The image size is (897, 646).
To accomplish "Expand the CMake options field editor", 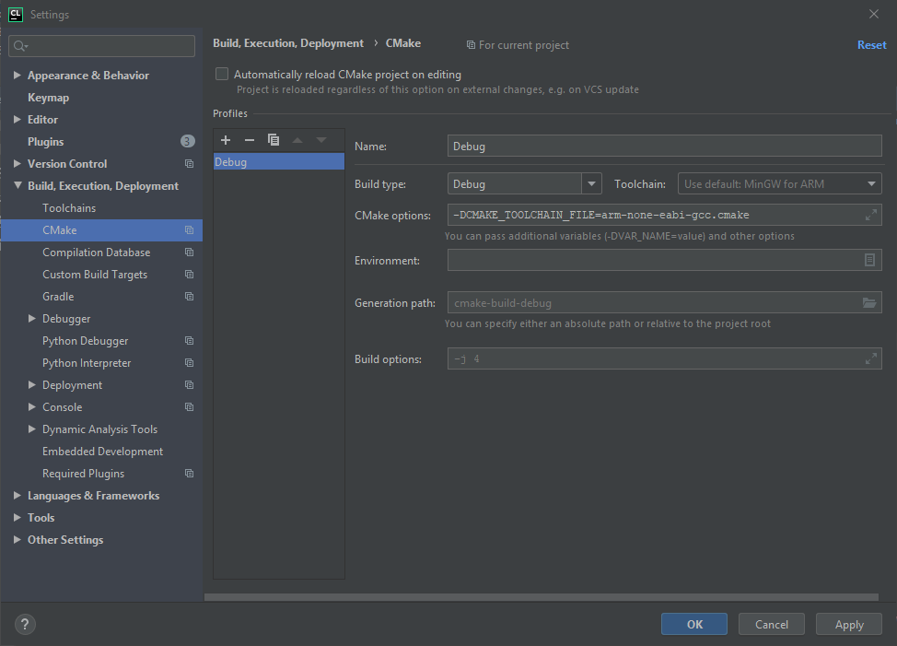I will coord(870,215).
